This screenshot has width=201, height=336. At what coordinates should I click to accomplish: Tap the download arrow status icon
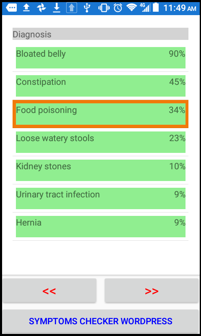point(57,8)
